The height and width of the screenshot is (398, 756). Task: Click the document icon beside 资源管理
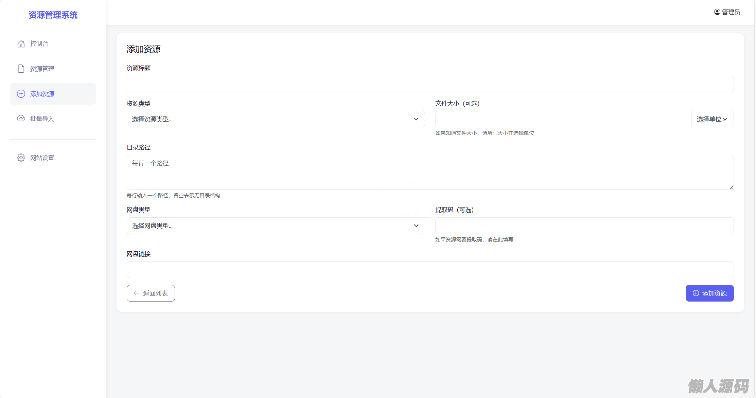click(21, 69)
